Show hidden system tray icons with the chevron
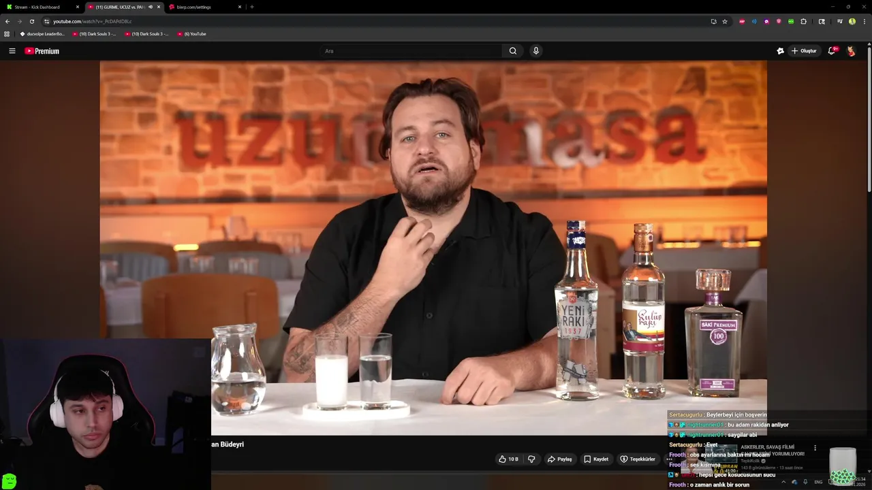This screenshot has width=872, height=490. coord(783,482)
